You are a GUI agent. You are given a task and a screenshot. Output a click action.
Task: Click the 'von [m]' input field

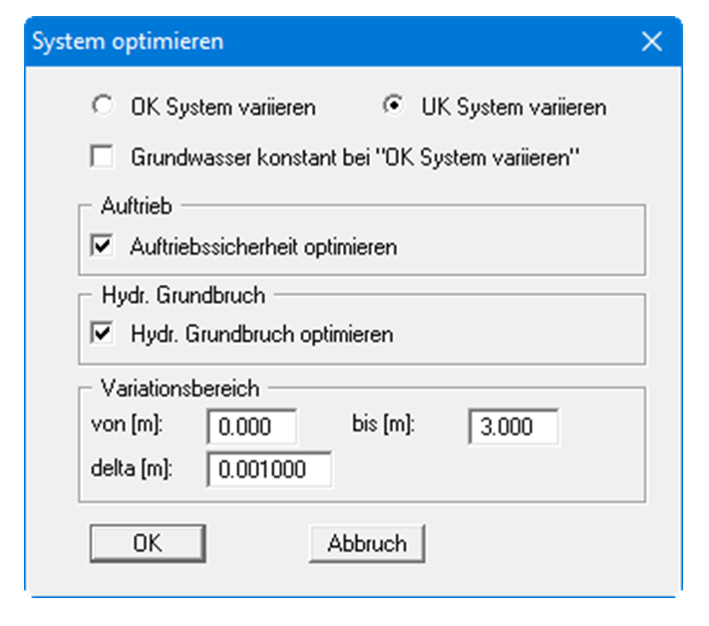252,427
